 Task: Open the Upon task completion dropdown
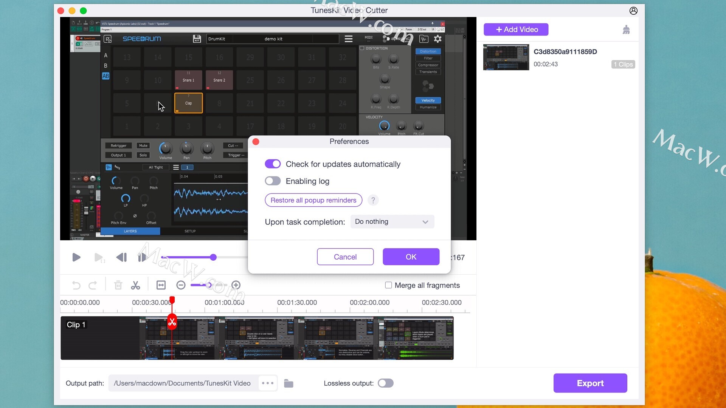(392, 222)
